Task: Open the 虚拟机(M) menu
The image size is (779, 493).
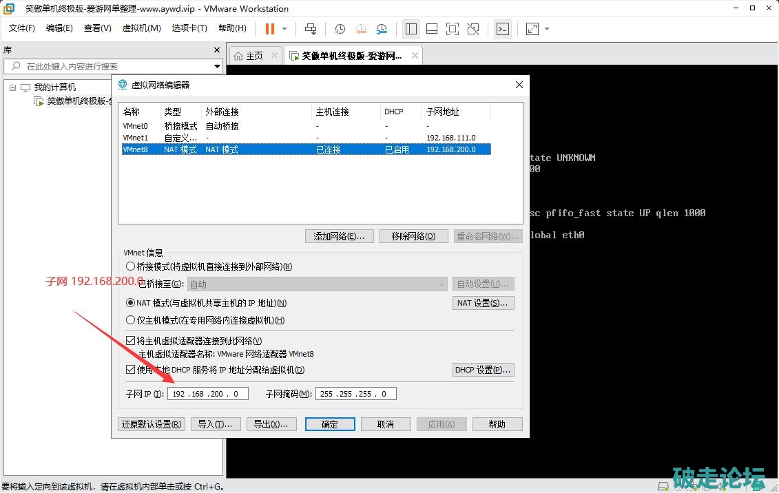Action: 141,28
